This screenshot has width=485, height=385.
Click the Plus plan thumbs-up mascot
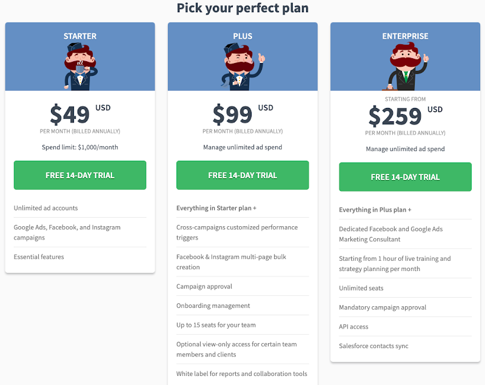point(242,67)
